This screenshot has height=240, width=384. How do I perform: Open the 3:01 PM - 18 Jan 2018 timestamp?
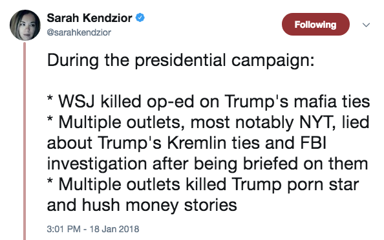tap(93, 229)
